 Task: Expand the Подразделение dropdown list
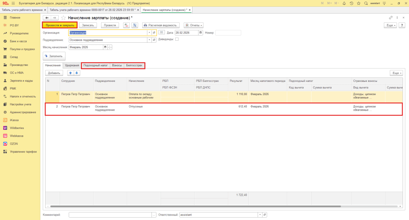(149, 40)
